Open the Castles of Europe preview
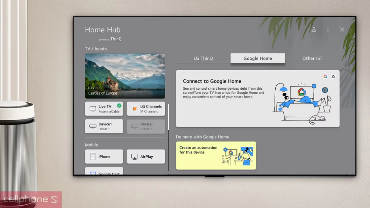 point(125,76)
